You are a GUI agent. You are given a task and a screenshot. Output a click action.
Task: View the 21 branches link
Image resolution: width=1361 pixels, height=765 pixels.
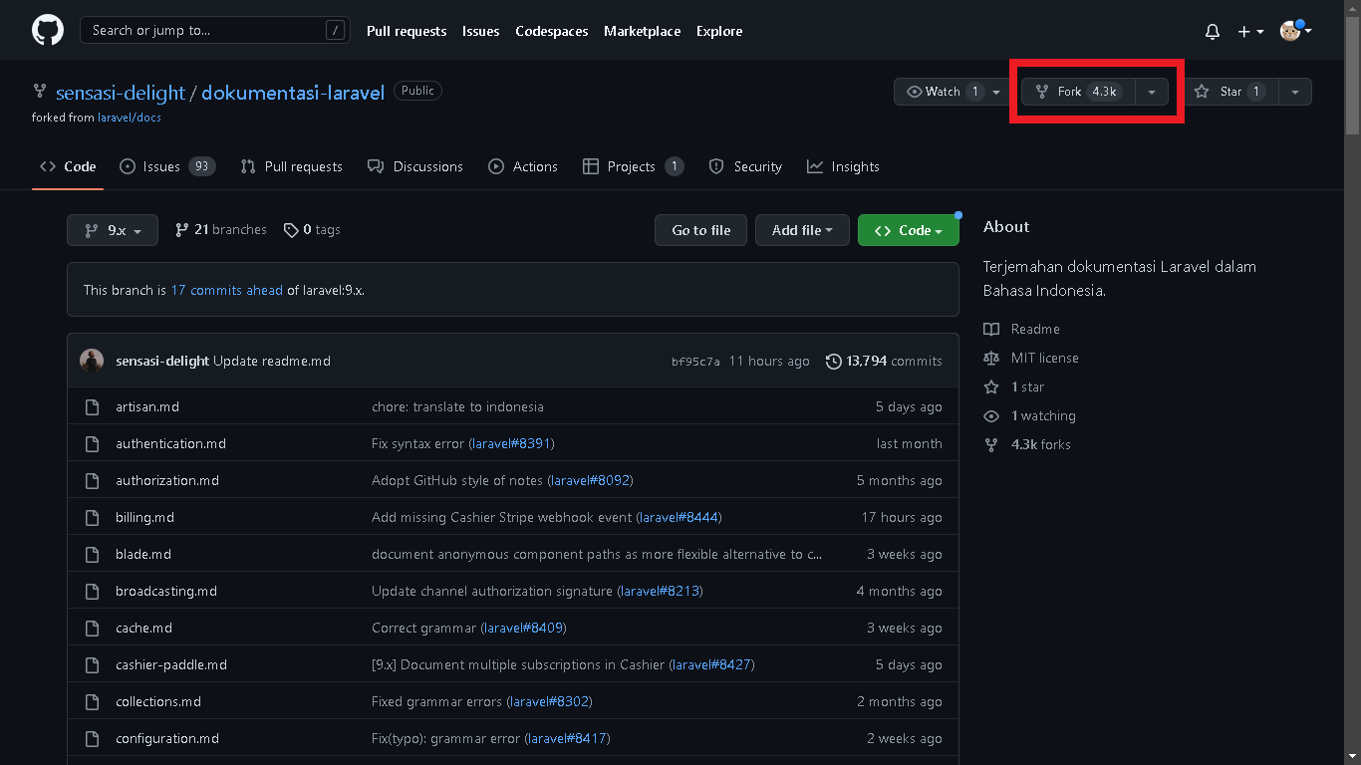[220, 230]
